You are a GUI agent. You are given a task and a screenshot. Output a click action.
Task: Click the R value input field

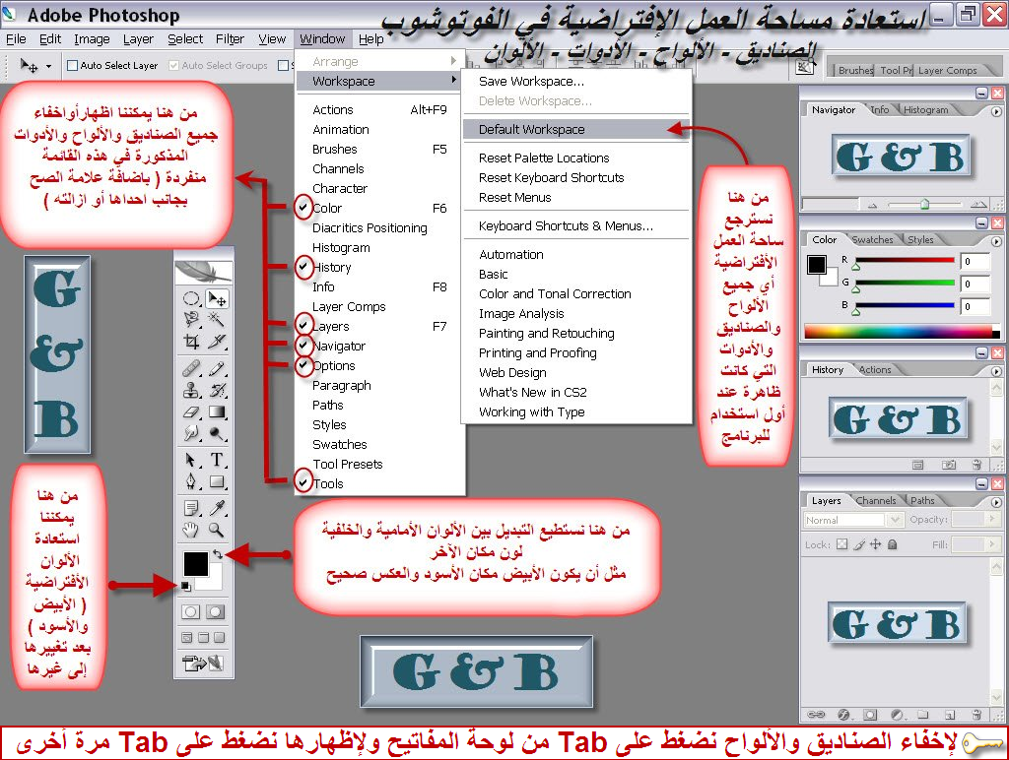(x=975, y=262)
